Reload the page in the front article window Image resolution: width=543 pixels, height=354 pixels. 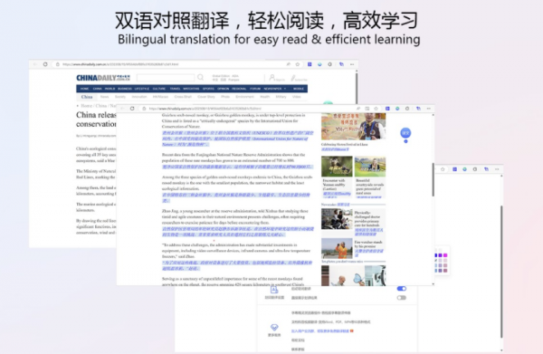click(x=132, y=109)
